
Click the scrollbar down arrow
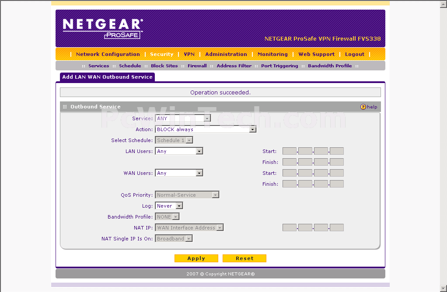pyautogui.click(x=444, y=289)
